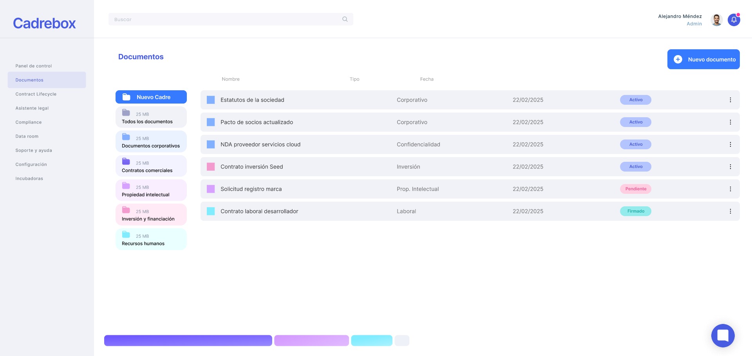Open options menu for NDA proveedor servicios cloud
752x356 pixels.
pyautogui.click(x=730, y=145)
